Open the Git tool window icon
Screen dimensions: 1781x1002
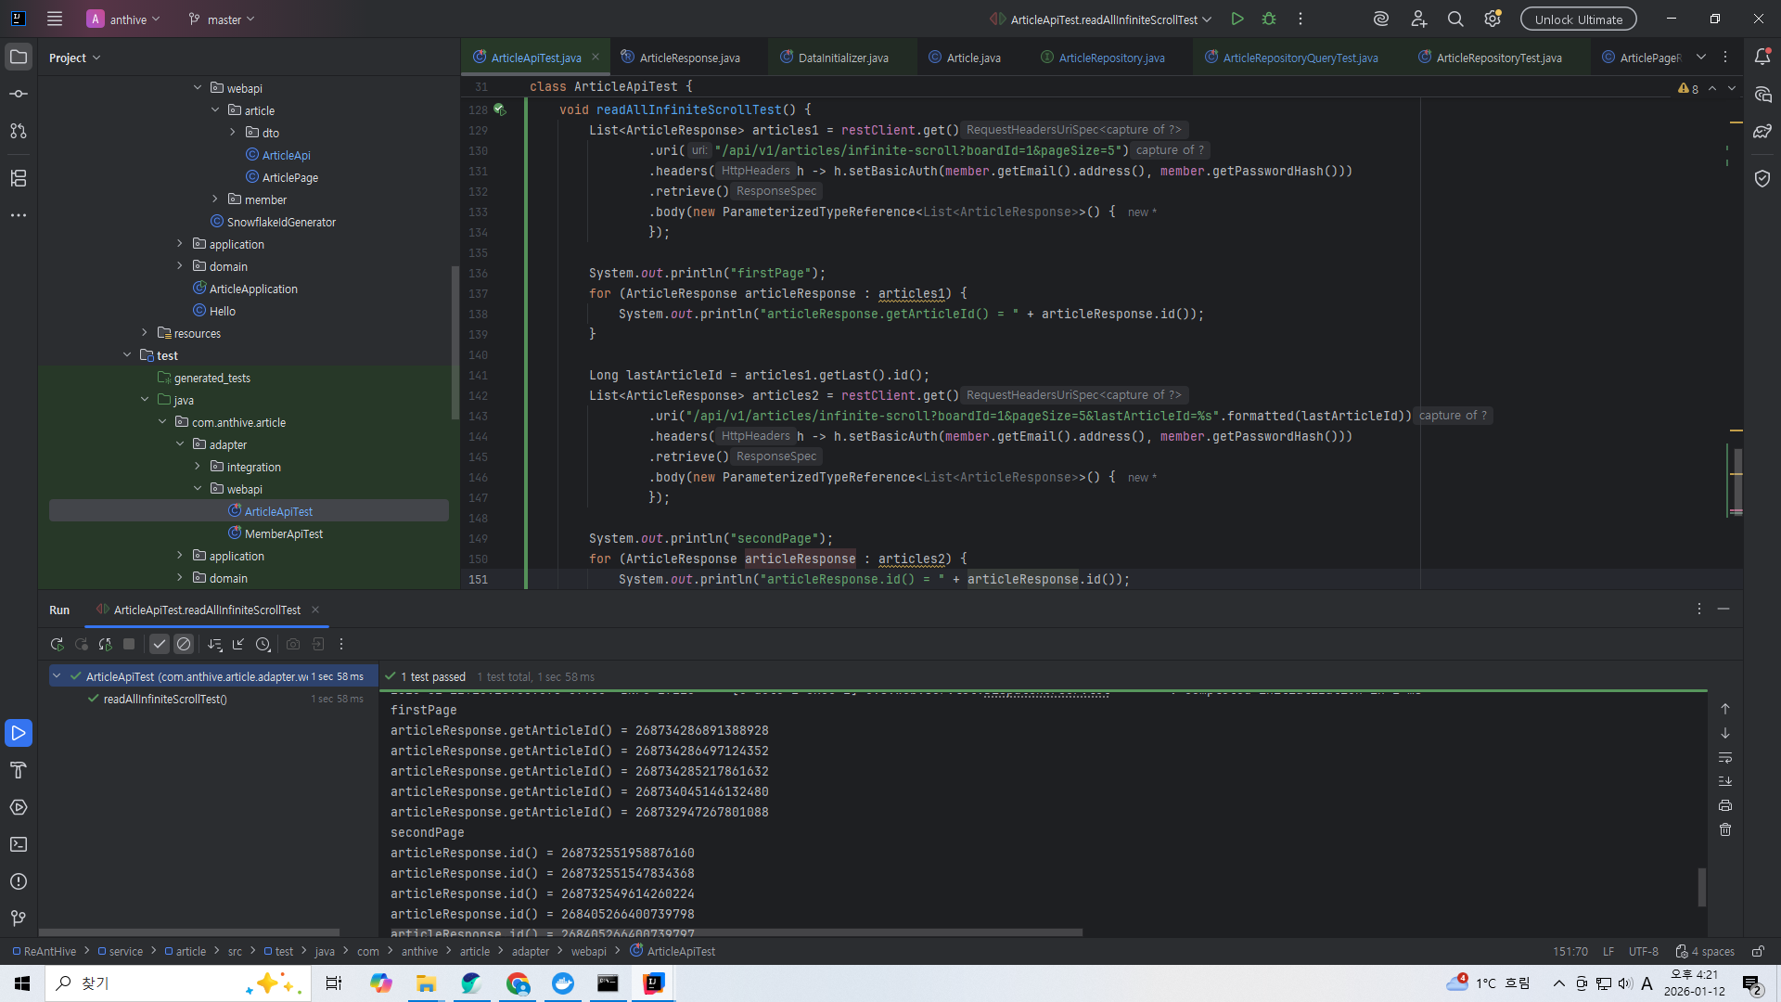19,918
